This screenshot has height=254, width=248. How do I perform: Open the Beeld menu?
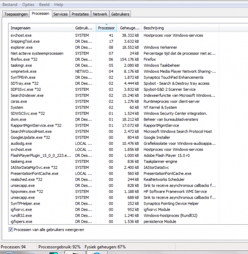44,5
